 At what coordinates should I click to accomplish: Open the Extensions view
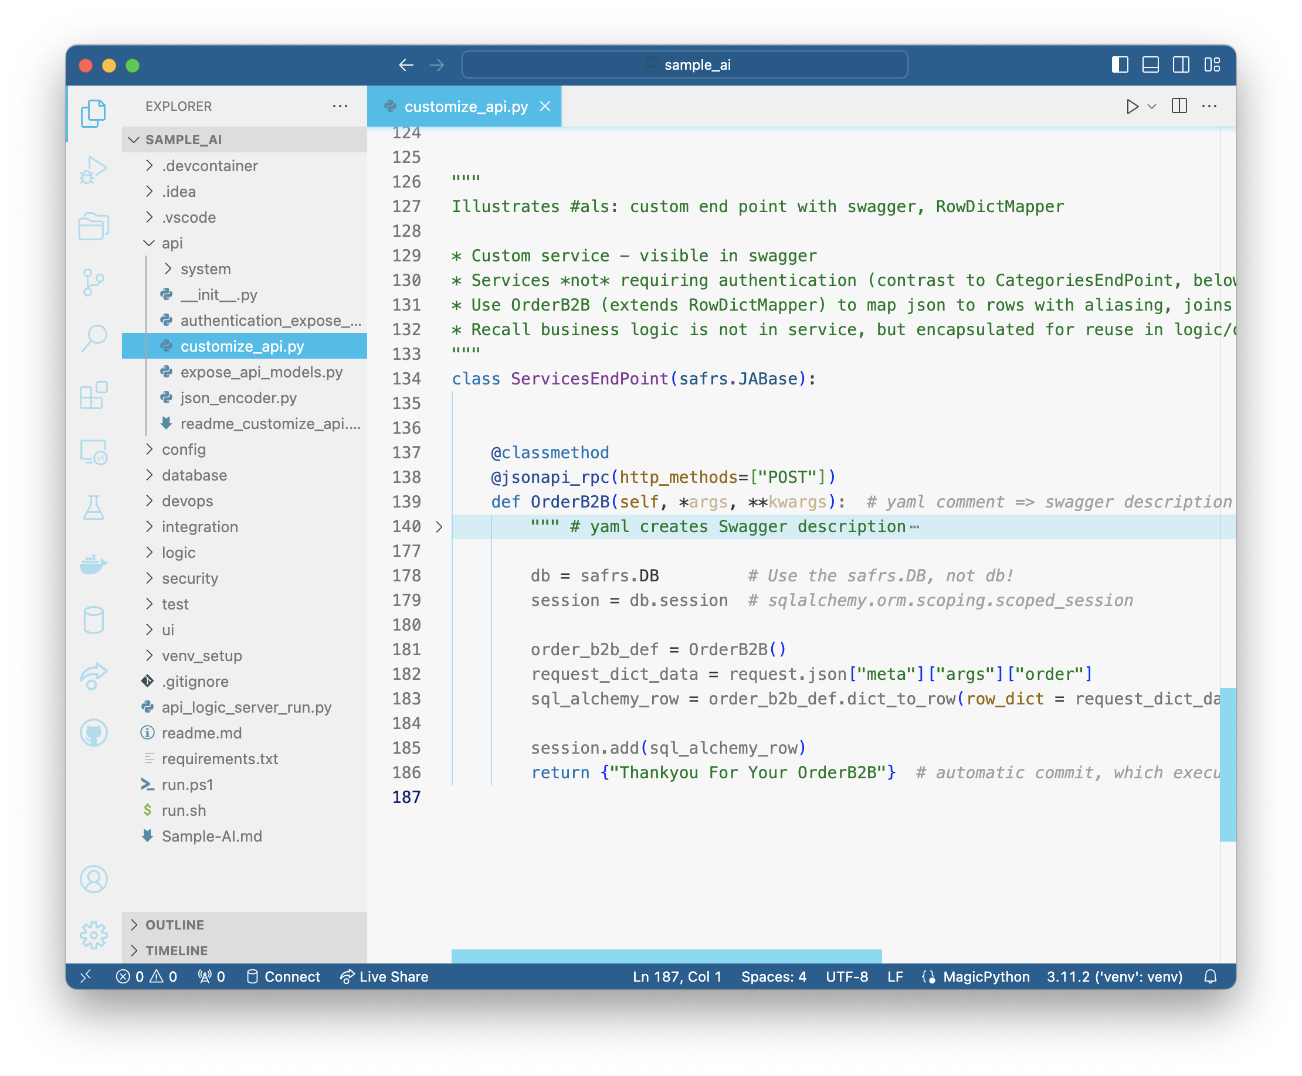(x=94, y=394)
